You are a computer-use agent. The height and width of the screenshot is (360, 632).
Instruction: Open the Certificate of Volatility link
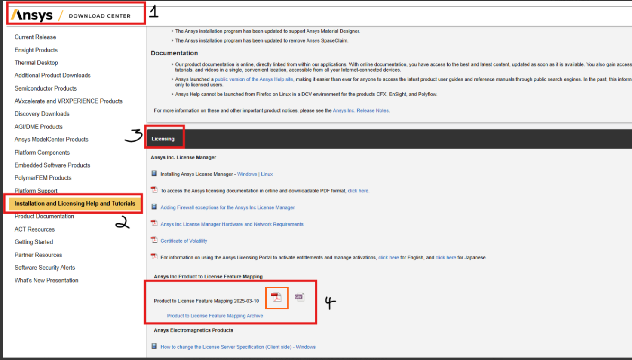point(184,241)
